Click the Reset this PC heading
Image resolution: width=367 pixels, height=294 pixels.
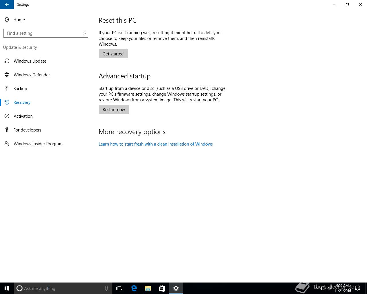[118, 20]
